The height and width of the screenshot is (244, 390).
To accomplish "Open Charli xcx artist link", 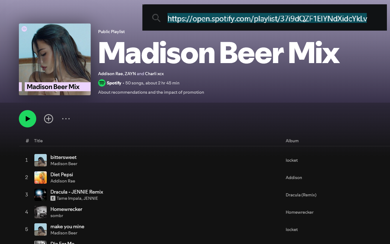I will tap(154, 74).
